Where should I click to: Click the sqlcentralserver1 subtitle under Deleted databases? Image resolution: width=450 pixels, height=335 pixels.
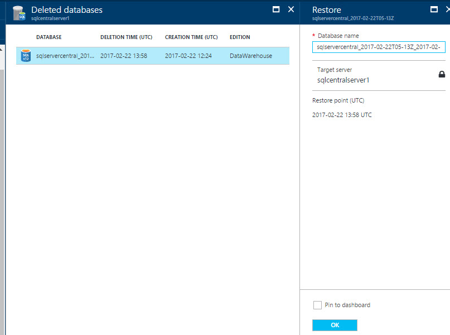click(x=50, y=18)
